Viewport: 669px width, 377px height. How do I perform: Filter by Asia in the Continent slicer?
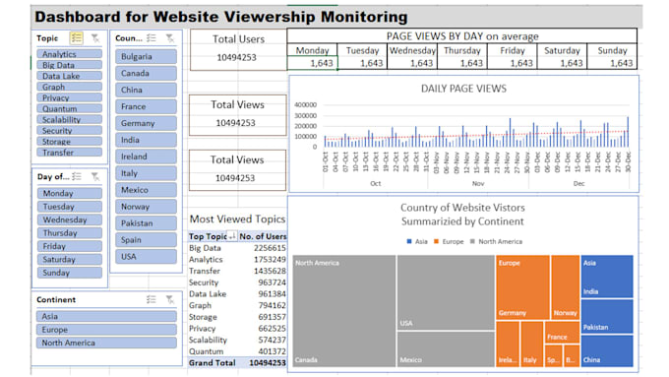106,316
